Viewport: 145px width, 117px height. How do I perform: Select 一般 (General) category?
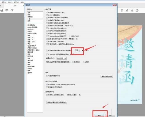(x=29, y=19)
